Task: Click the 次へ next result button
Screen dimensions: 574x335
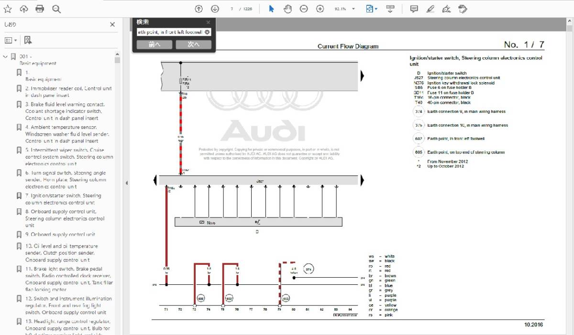Action: 193,44
